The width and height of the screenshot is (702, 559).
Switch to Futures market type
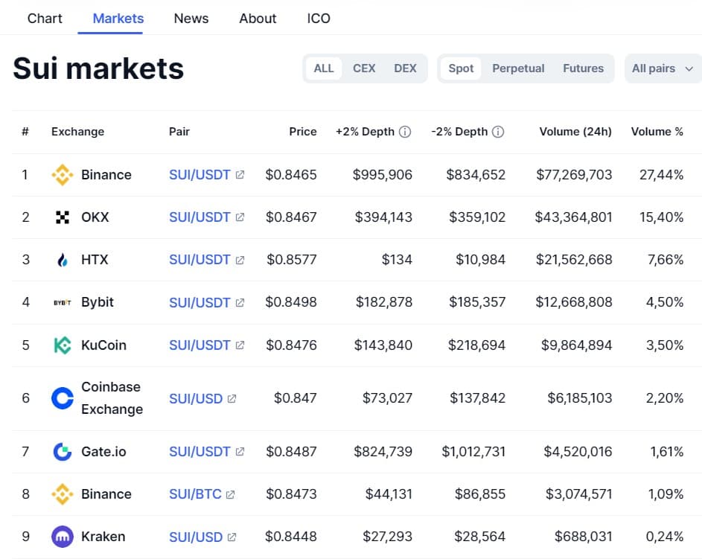click(583, 68)
